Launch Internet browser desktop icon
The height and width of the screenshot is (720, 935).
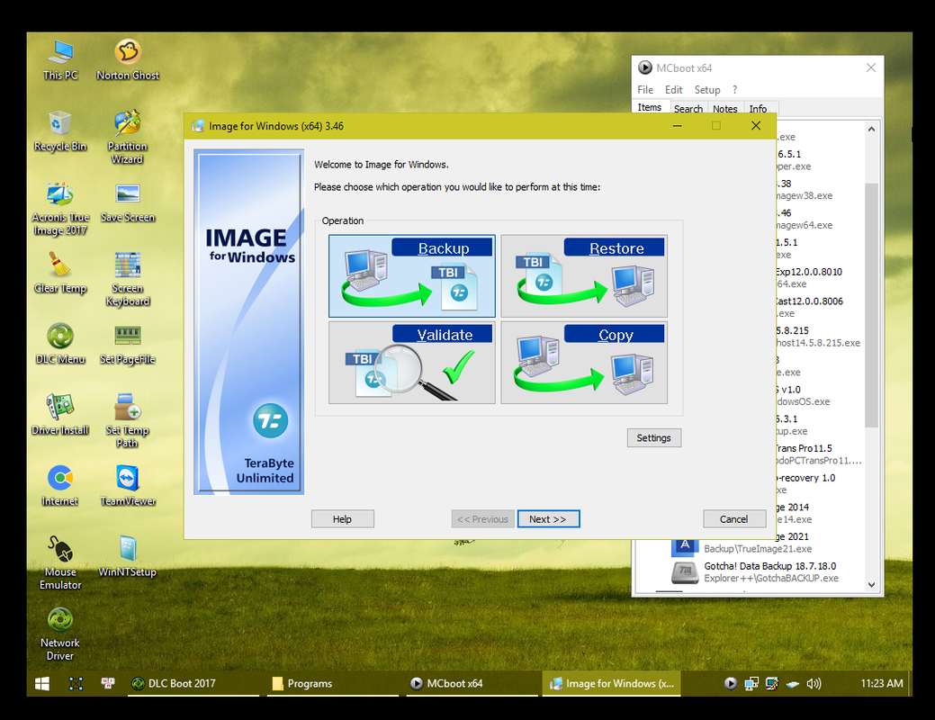click(60, 486)
